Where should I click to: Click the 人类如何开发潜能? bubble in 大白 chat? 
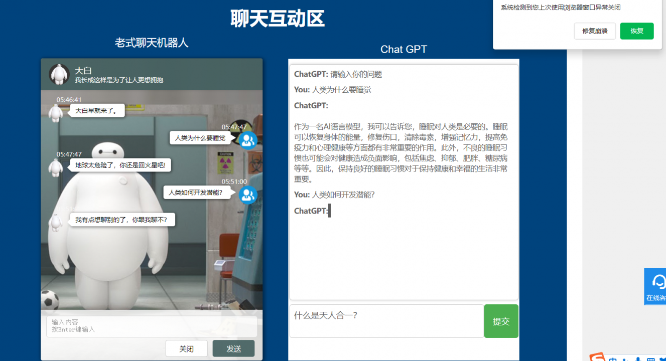[x=197, y=193]
